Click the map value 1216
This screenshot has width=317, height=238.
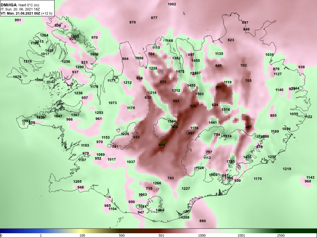click(28, 61)
